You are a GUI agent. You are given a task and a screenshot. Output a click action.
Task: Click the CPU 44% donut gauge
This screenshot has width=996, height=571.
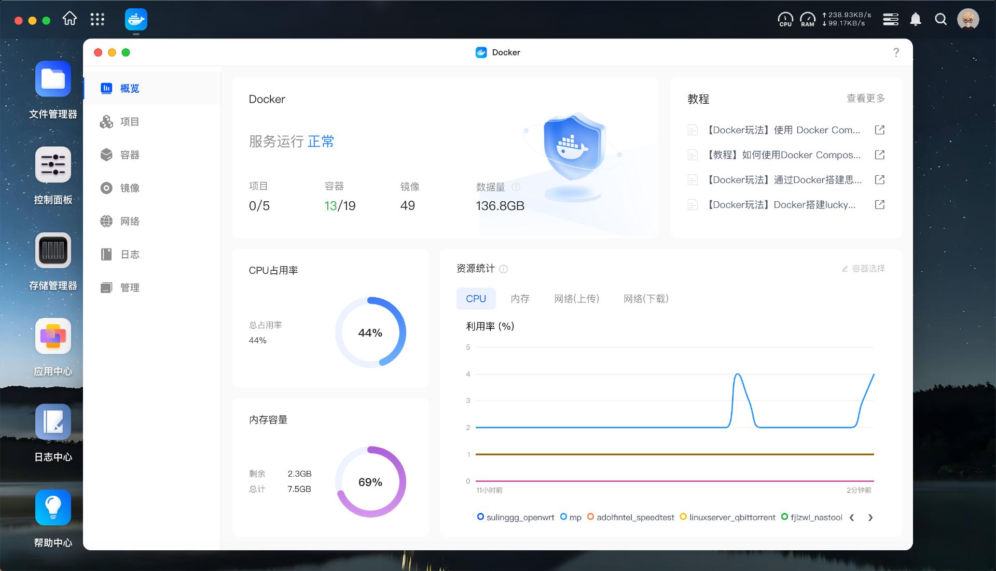(370, 332)
